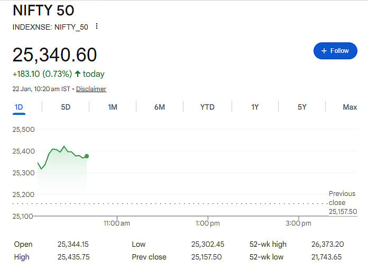Switch to the 5D chart tab
Image resolution: width=368 pixels, height=269 pixels.
(66, 107)
